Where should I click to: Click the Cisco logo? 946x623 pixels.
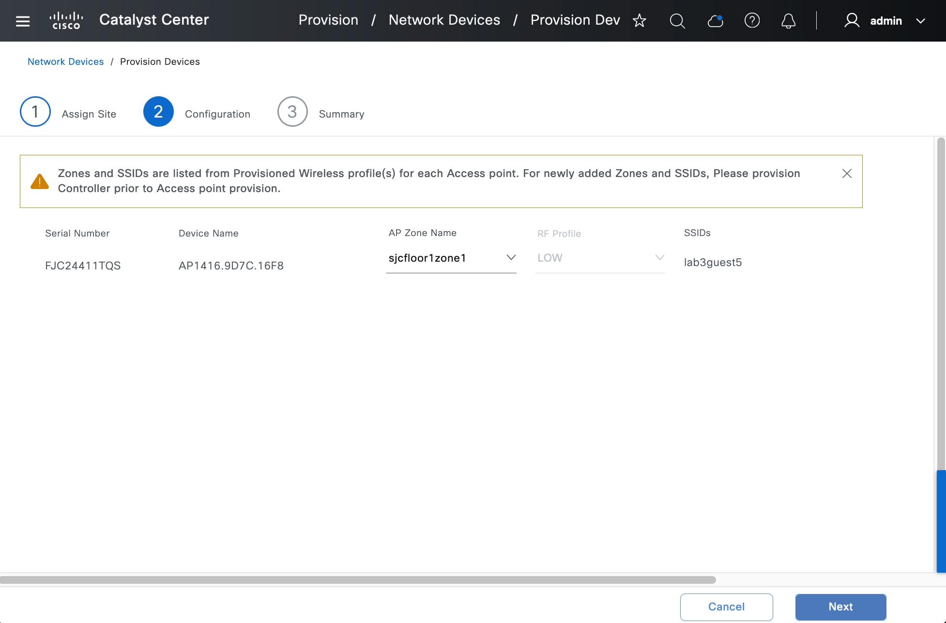tap(66, 21)
